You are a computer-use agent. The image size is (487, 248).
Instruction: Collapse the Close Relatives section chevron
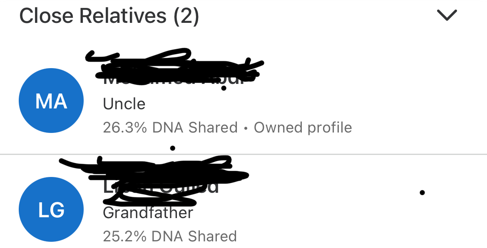coord(447,15)
